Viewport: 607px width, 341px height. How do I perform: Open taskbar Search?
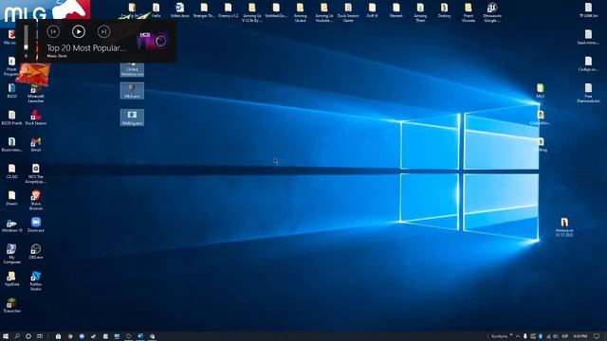click(17, 336)
